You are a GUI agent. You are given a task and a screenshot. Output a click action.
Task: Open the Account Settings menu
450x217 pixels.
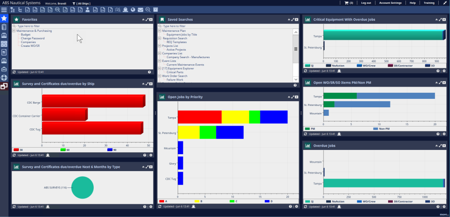tap(390, 3)
